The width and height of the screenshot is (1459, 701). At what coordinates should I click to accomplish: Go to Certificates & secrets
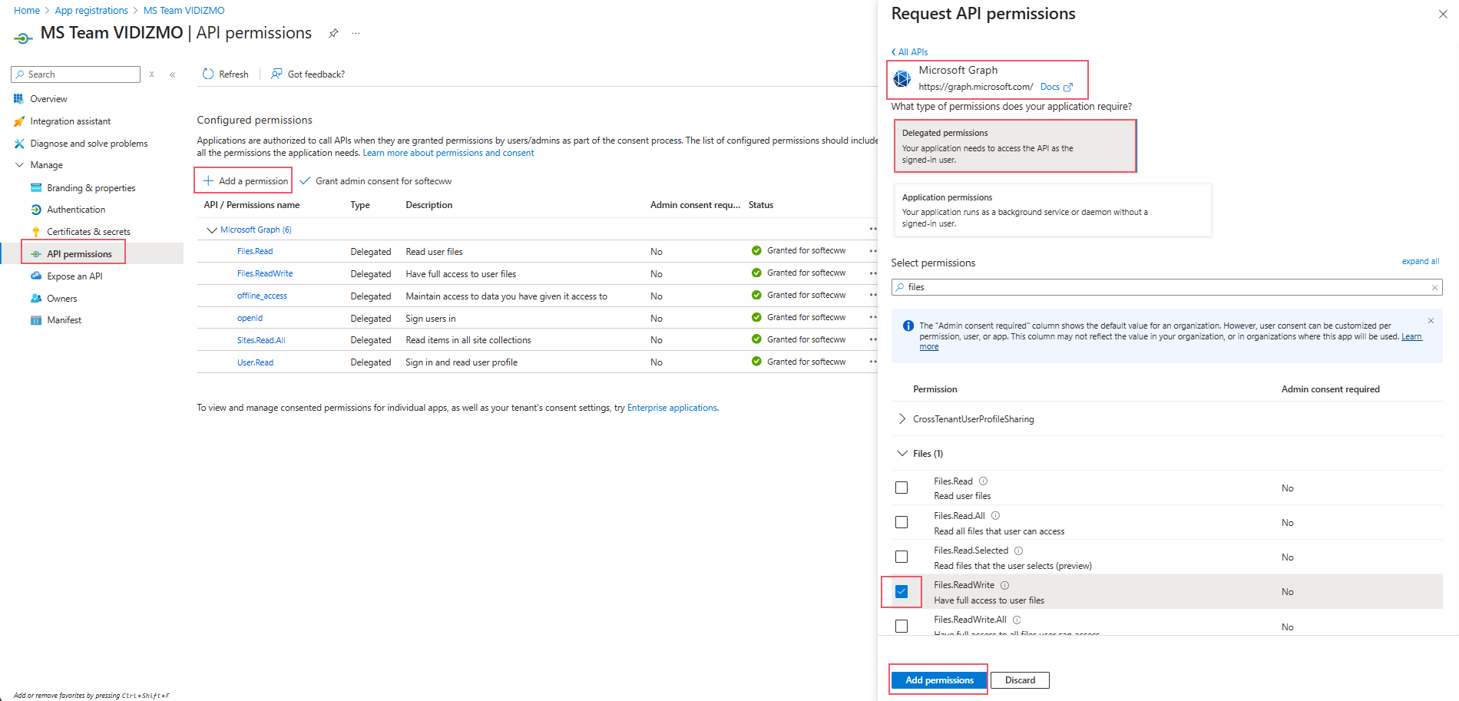click(88, 232)
